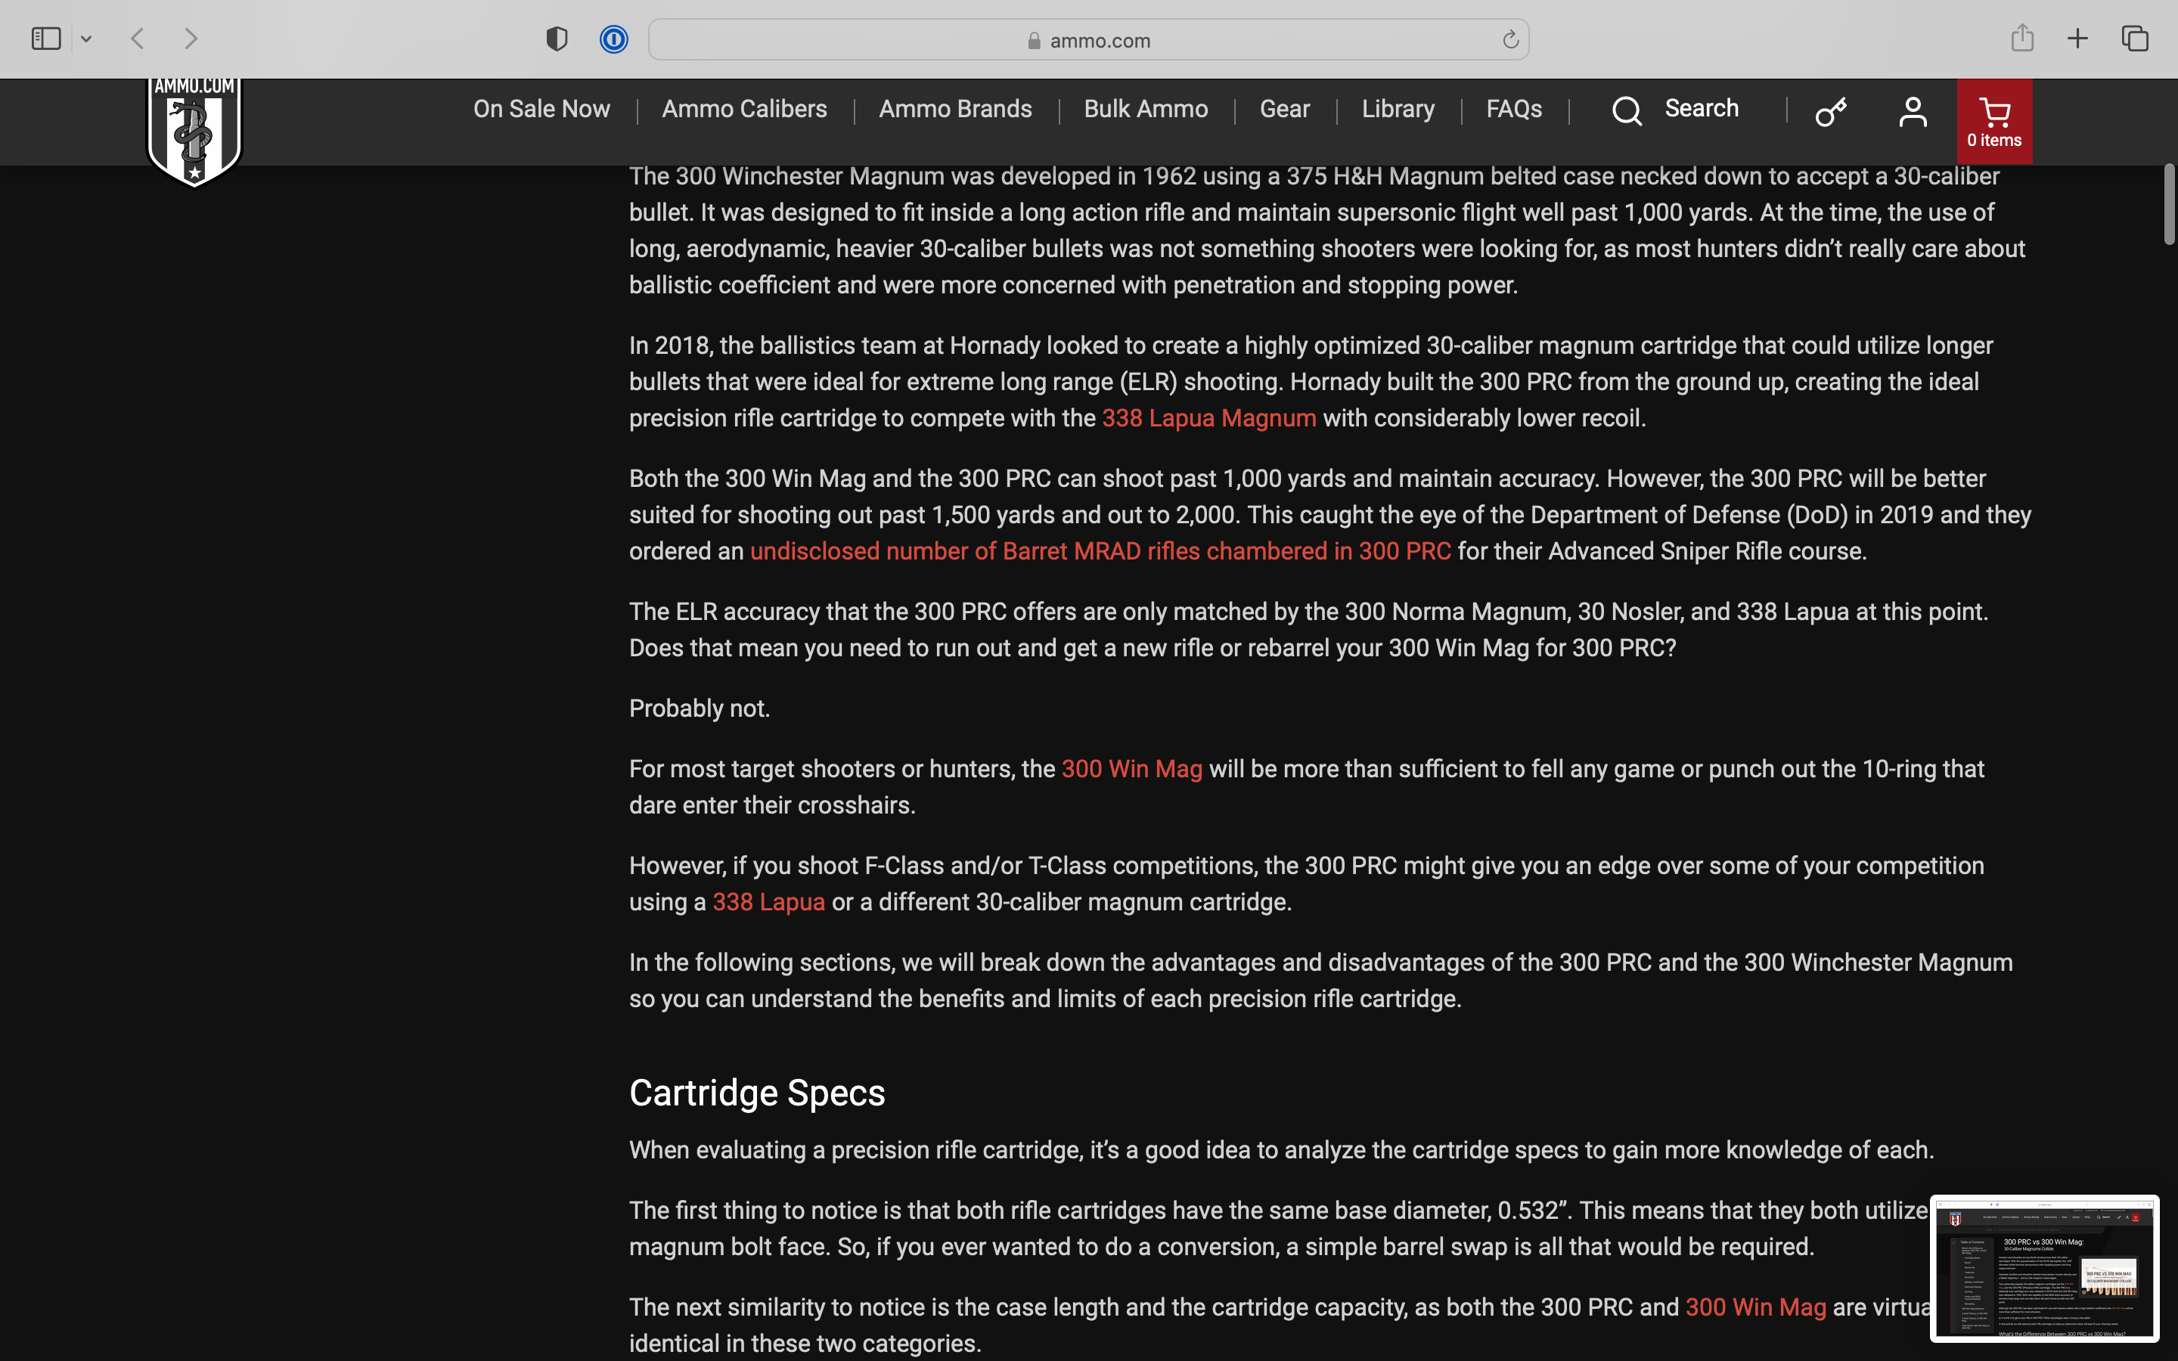This screenshot has width=2178, height=1361.
Task: Click the magnifying glass search icon
Action: 1626,110
